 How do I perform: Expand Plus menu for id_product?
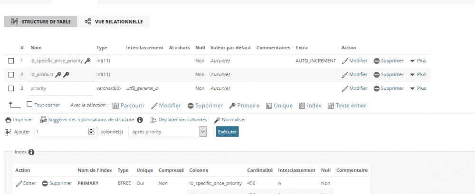tap(418, 75)
